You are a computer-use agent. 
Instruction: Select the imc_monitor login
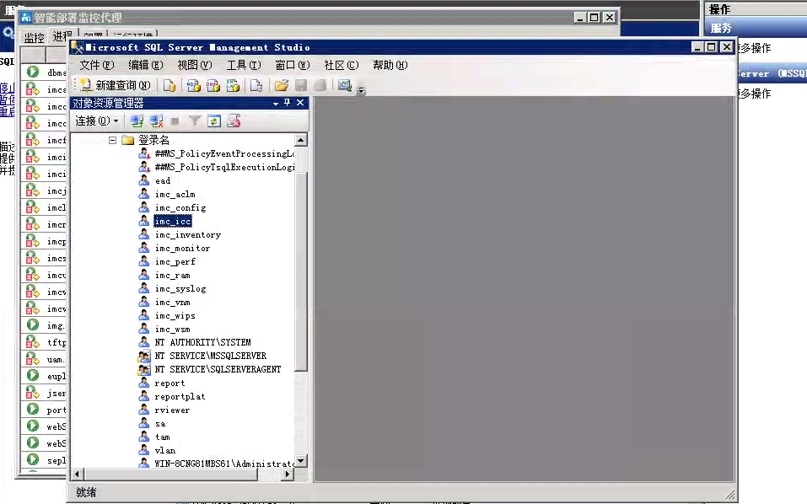click(182, 249)
